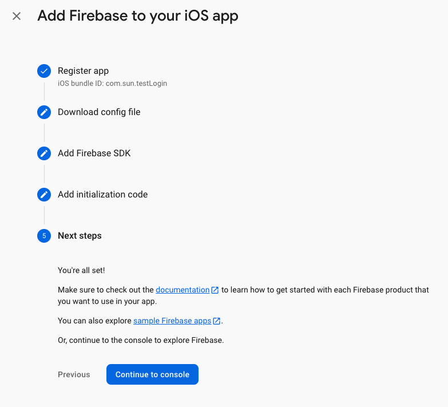Click the Add Firebase SDK pencil icon
448x407 pixels.
click(44, 153)
